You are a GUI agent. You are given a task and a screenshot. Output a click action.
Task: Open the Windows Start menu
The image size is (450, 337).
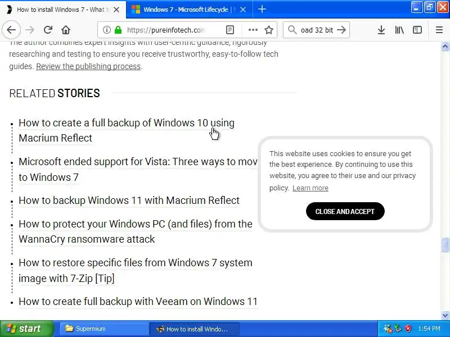coord(26,329)
